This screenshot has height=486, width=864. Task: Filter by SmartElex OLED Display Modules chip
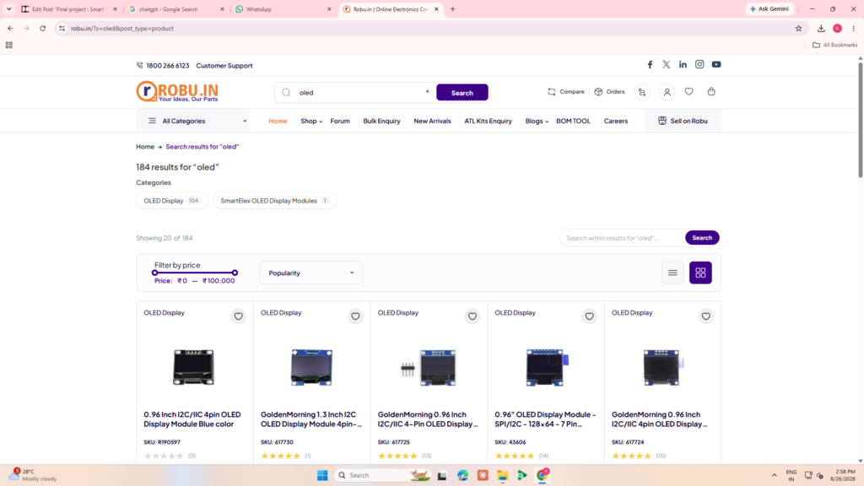click(x=274, y=201)
